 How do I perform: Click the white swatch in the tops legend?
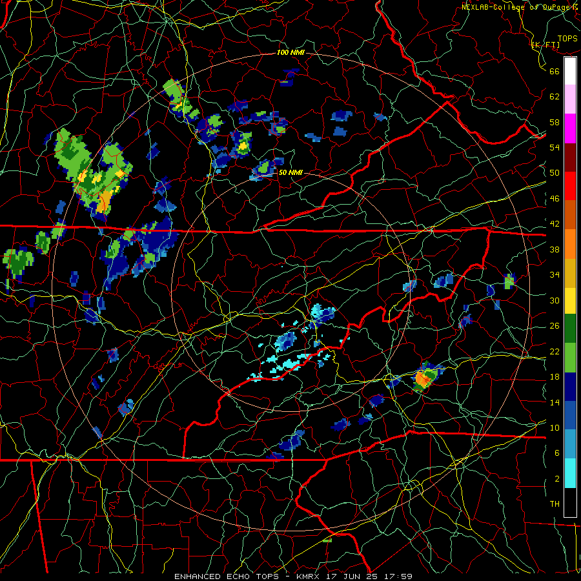(x=570, y=71)
